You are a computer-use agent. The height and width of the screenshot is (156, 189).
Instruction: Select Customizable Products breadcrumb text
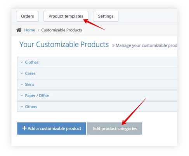pos(62,30)
